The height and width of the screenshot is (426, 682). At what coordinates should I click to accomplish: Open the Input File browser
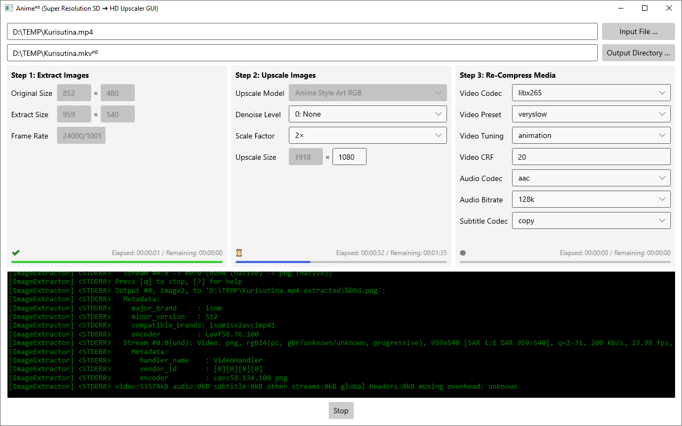638,31
